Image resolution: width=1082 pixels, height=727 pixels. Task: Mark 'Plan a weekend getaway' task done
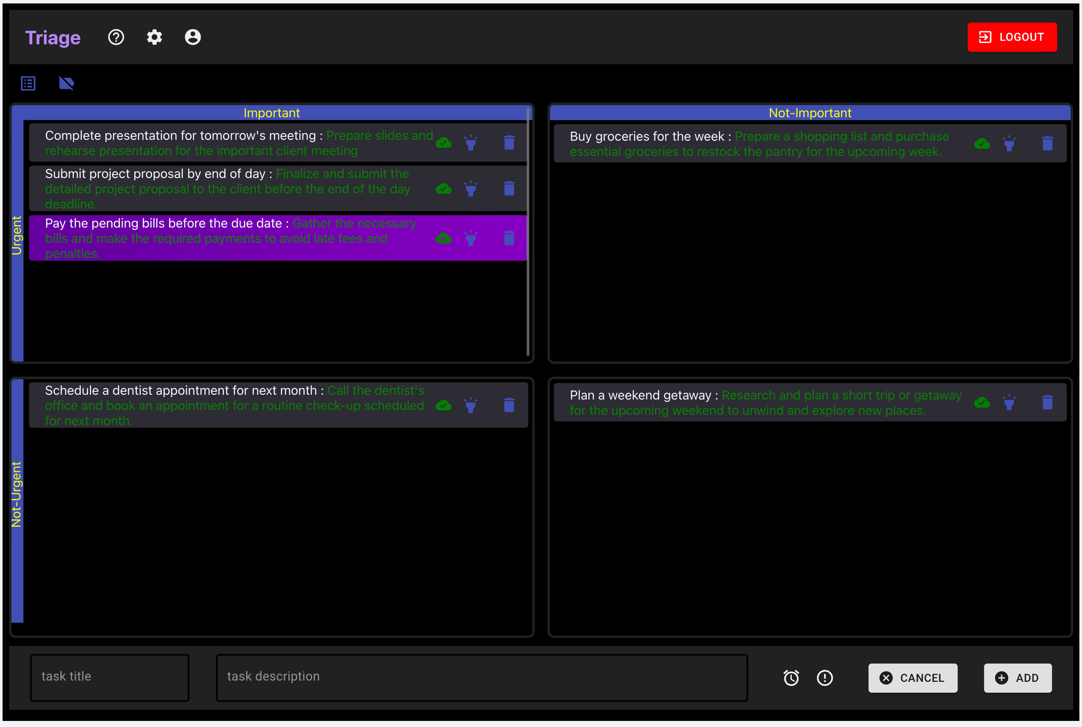pyautogui.click(x=982, y=403)
